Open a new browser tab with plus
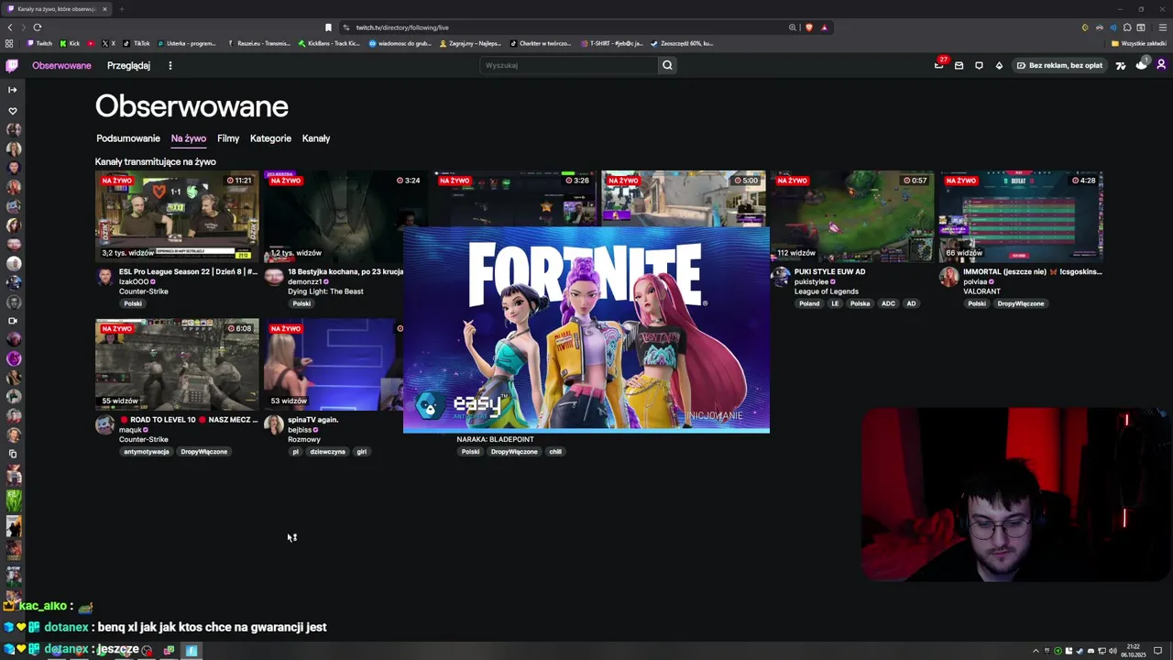This screenshot has width=1173, height=660. [x=121, y=9]
